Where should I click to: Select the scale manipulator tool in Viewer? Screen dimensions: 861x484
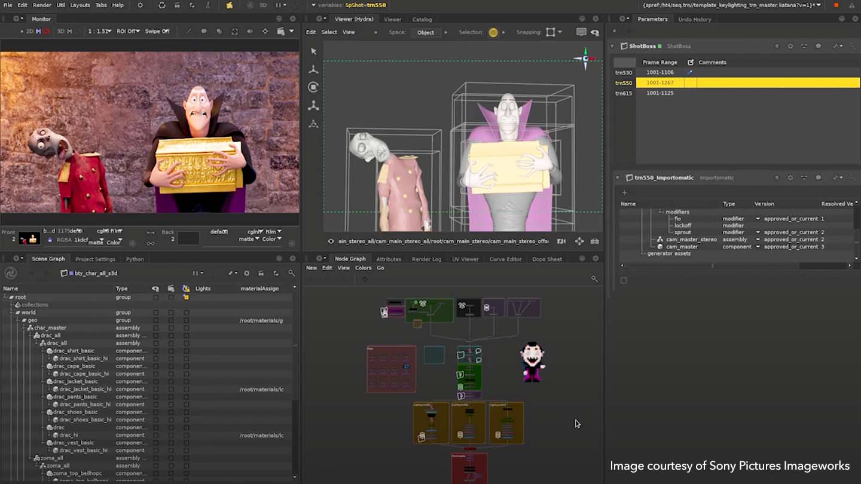[x=313, y=106]
